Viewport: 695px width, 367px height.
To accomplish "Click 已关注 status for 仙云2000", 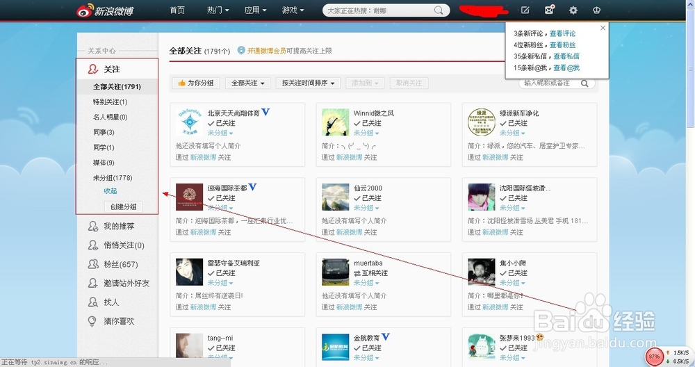I will 368,198.
